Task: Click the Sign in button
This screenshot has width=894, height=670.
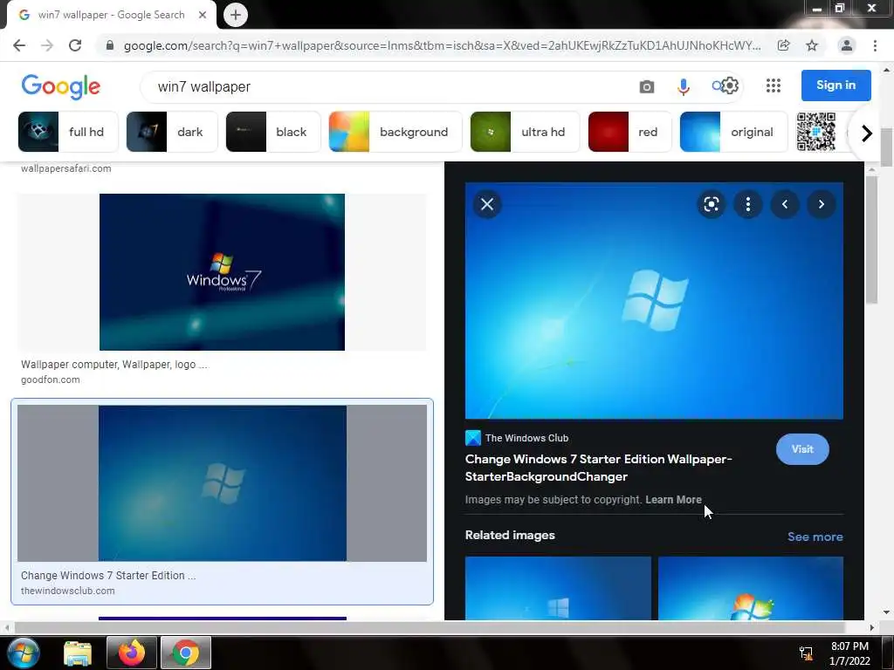Action: (836, 85)
